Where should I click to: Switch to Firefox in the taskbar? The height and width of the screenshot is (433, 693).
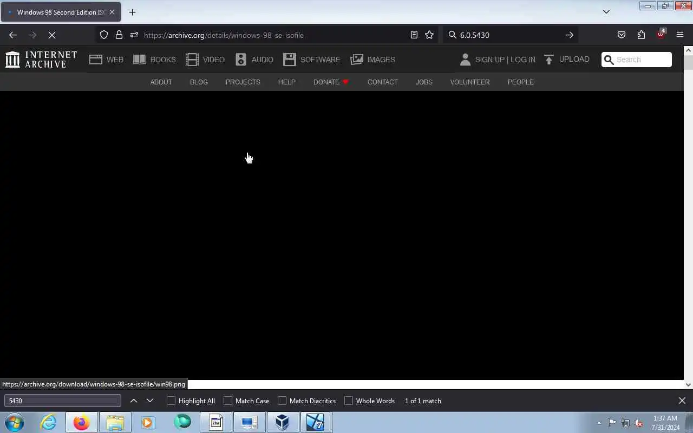click(x=82, y=422)
